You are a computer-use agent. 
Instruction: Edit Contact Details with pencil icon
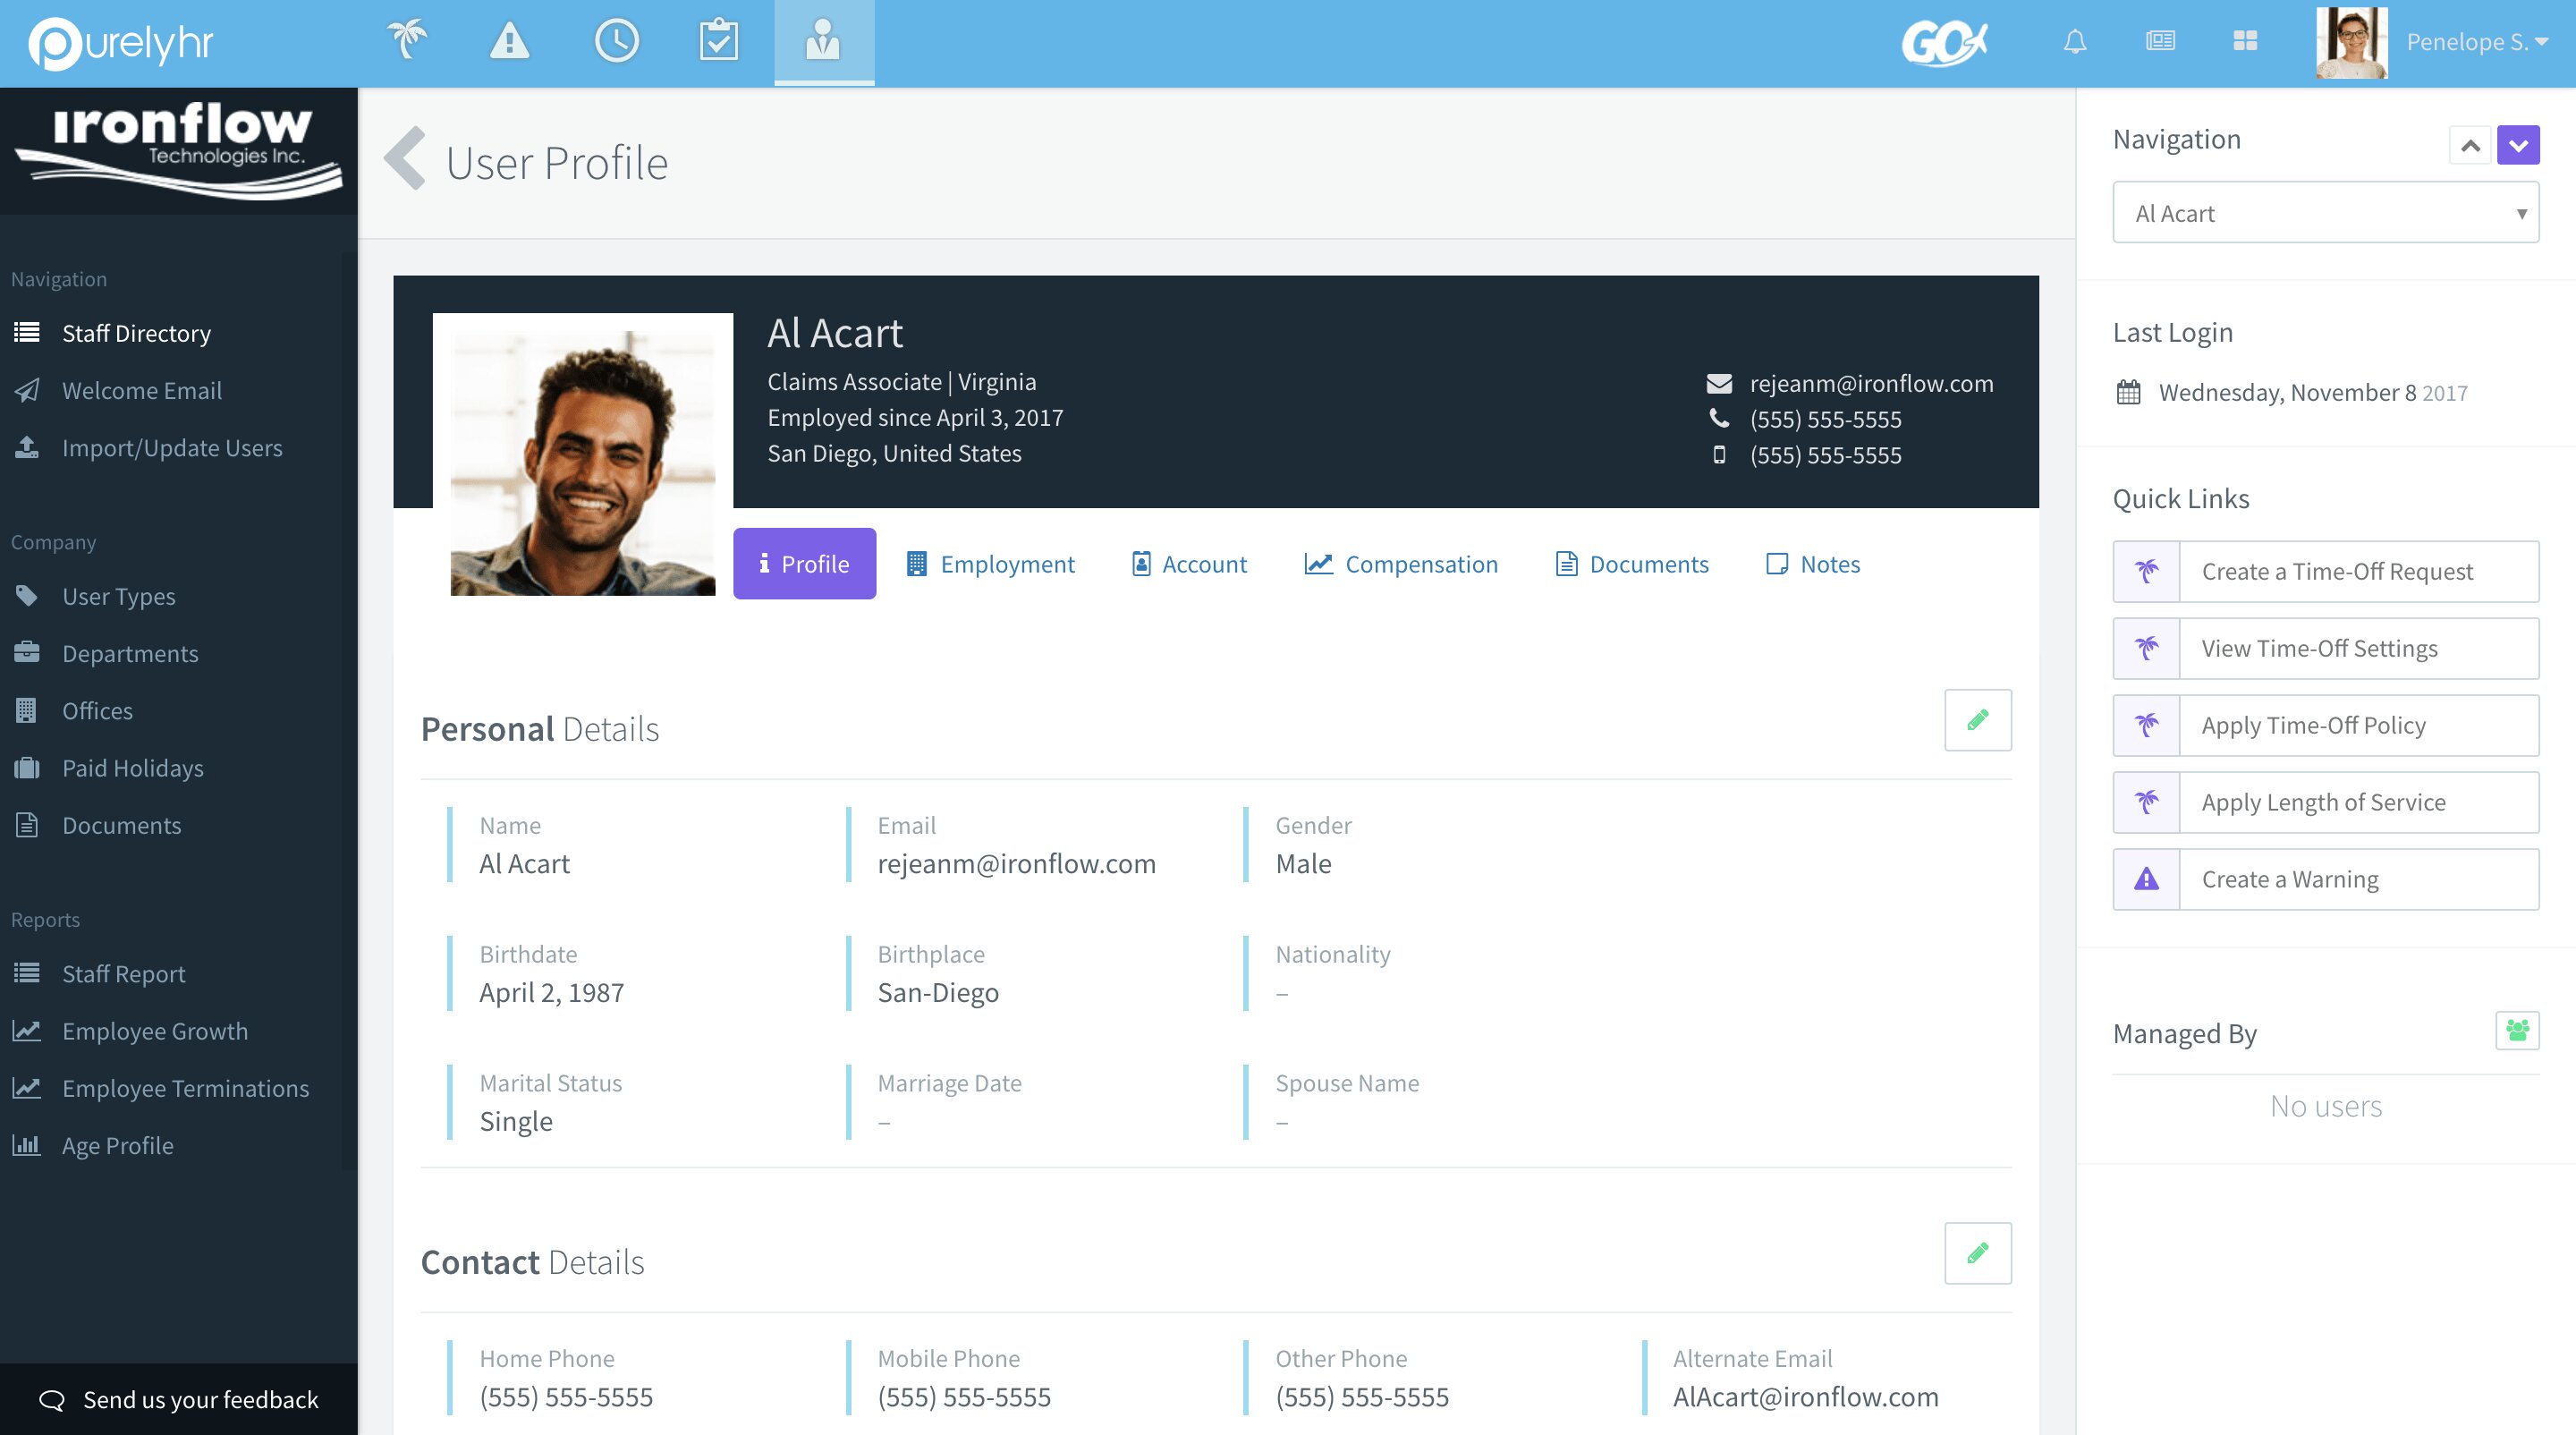tap(1977, 1253)
